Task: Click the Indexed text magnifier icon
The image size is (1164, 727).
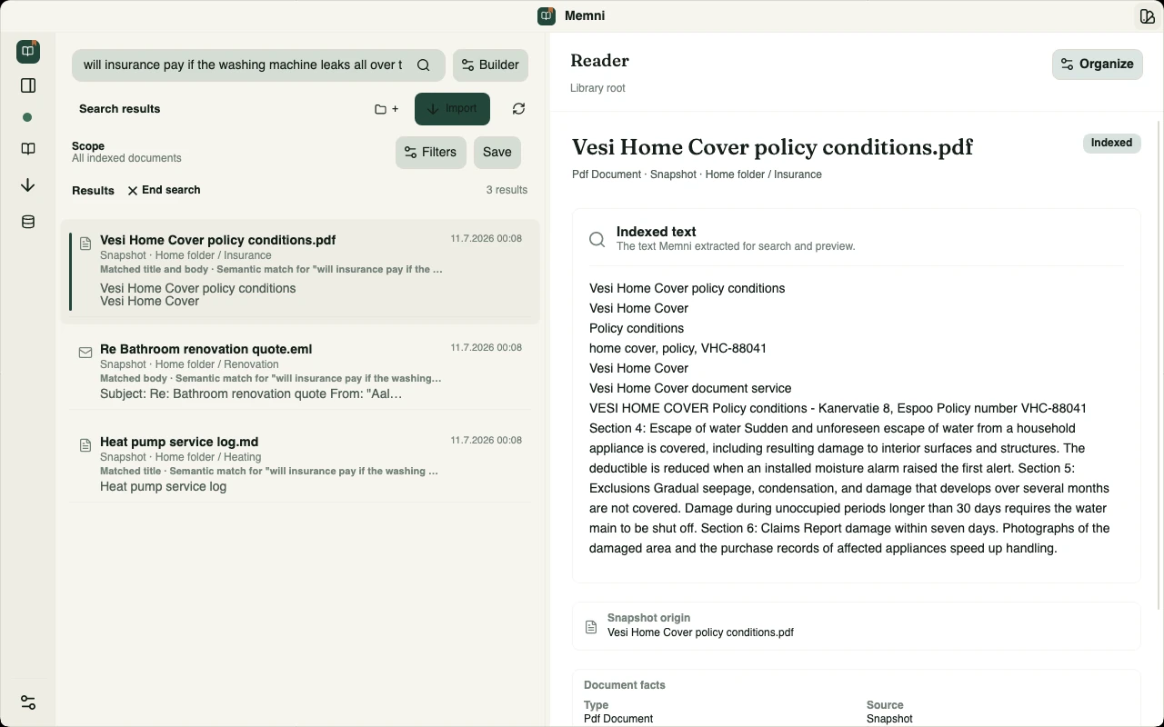Action: (597, 239)
